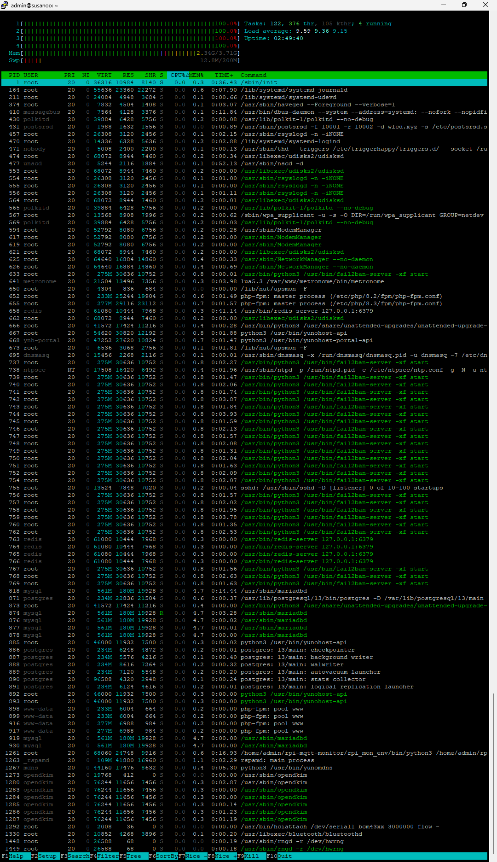Lower priority with F7 Nice -
This screenshot has width=497, height=862.
tap(193, 856)
